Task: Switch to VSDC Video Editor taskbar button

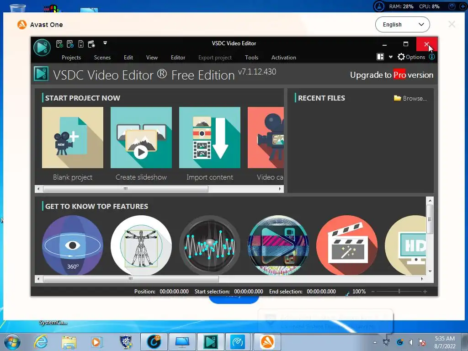Action: [210, 342]
